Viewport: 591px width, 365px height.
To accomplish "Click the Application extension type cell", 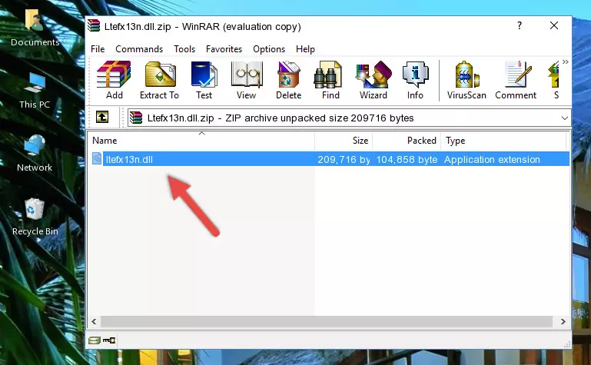I will point(492,159).
